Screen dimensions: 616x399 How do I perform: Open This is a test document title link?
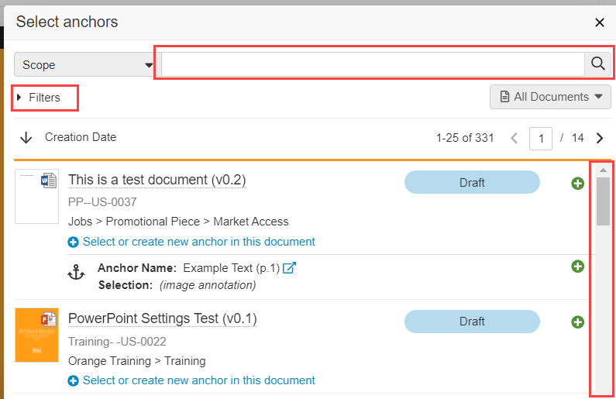(157, 180)
